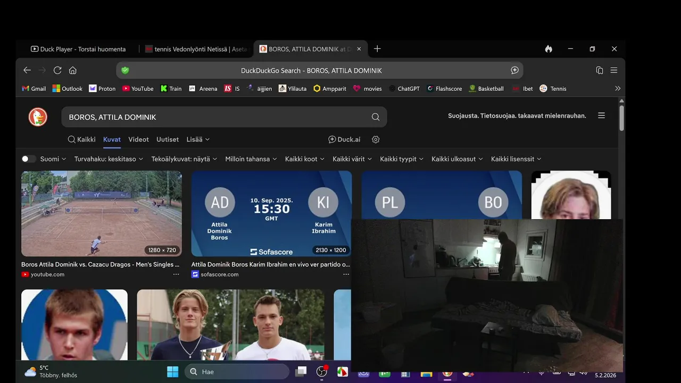Open the browser application menu
Image resolution: width=681 pixels, height=383 pixels.
[x=613, y=70]
